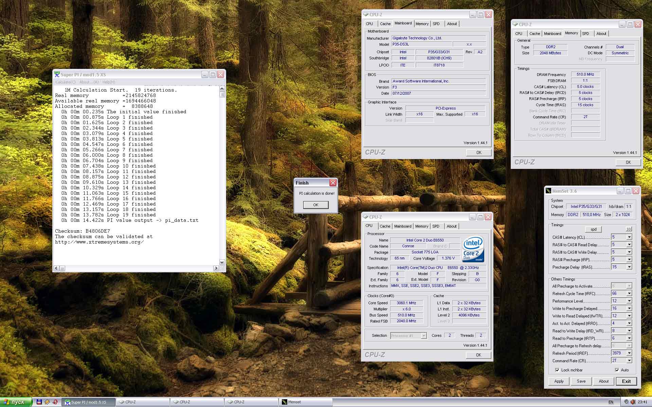Click the DRAM Frequency 510.0 MHz value
The width and height of the screenshot is (652, 407).
(585, 74)
